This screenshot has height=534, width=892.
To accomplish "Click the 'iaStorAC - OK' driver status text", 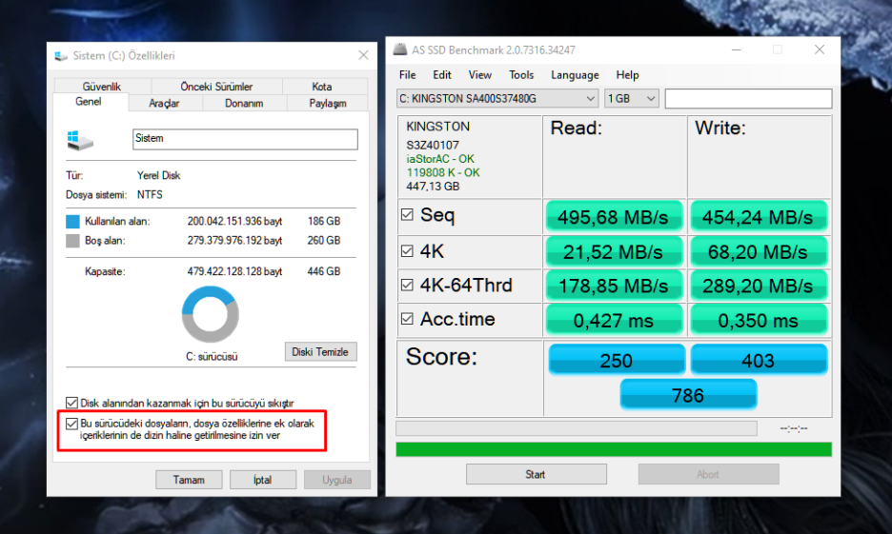I will (440, 159).
